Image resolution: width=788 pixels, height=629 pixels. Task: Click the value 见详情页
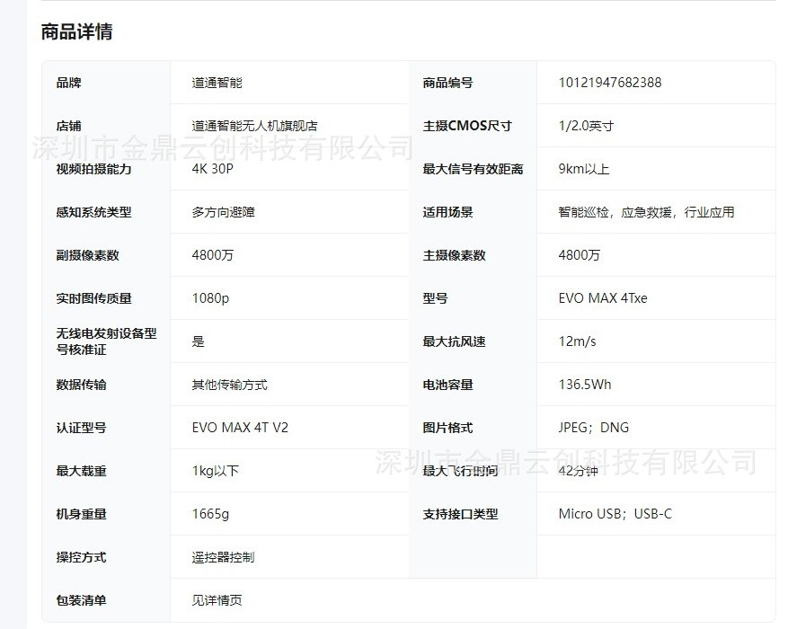tap(217, 601)
